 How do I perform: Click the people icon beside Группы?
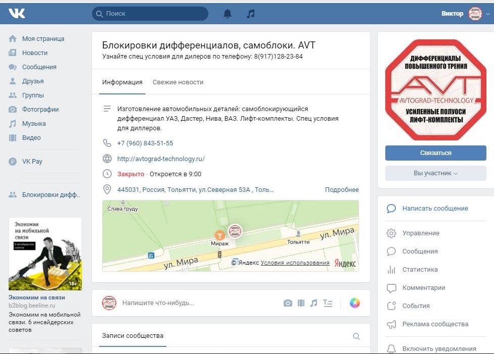[13, 95]
